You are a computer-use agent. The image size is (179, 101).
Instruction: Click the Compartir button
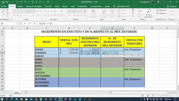(171, 6)
